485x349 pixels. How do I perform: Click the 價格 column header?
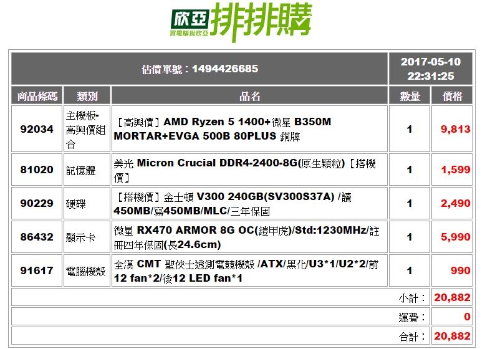pos(452,96)
